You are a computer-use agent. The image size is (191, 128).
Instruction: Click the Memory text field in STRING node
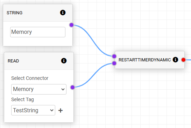point(38,32)
